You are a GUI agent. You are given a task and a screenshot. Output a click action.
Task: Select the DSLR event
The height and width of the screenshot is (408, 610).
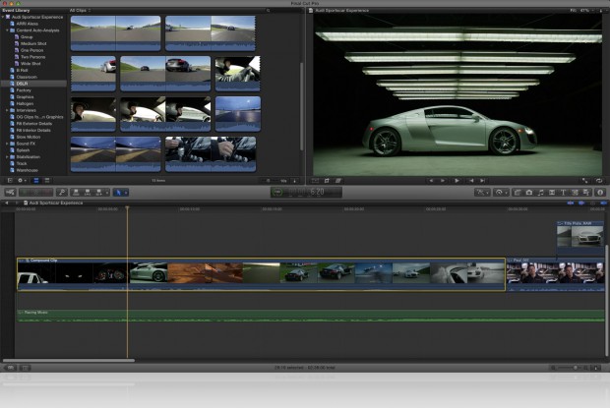pos(33,84)
